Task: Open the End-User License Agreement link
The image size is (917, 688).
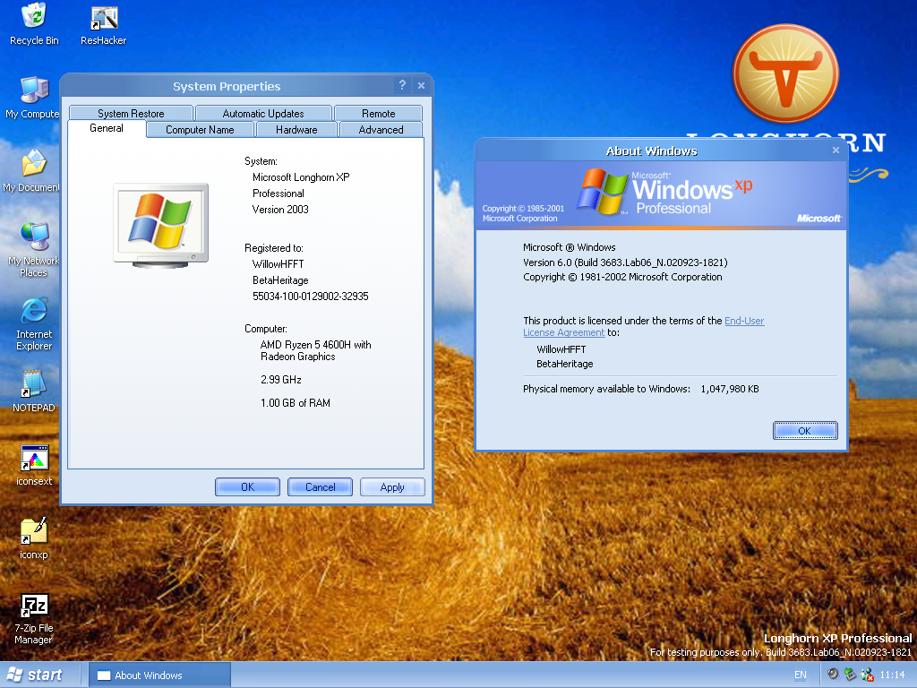Action: coord(744,321)
